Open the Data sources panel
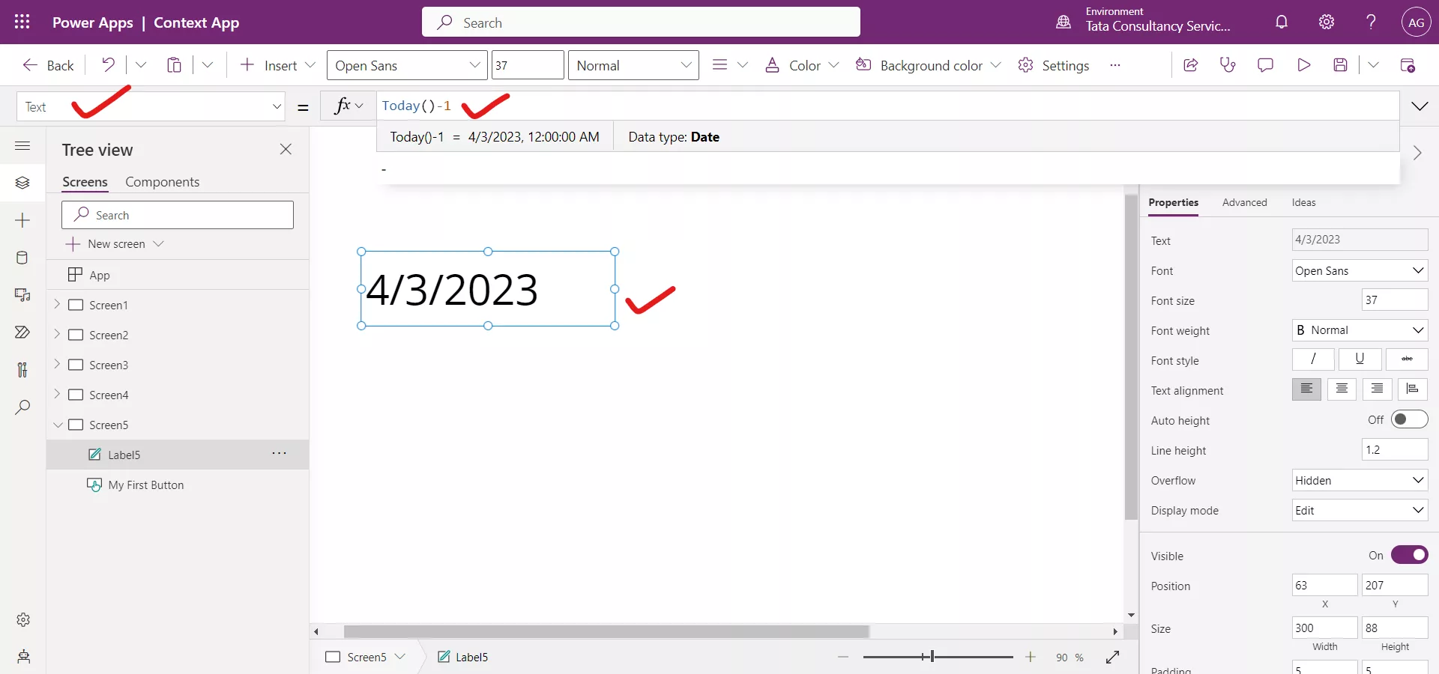 pyautogui.click(x=22, y=258)
